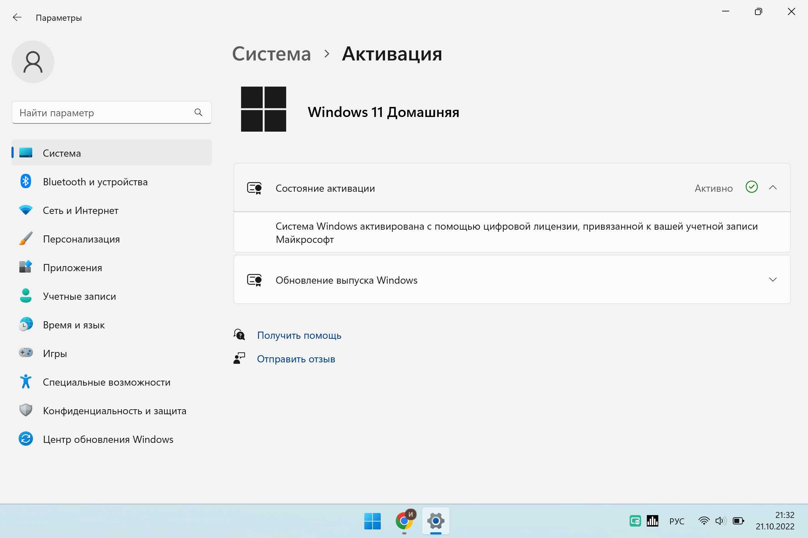Click the Состояние активации certificate icon
Image resolution: width=808 pixels, height=538 pixels.
click(254, 188)
